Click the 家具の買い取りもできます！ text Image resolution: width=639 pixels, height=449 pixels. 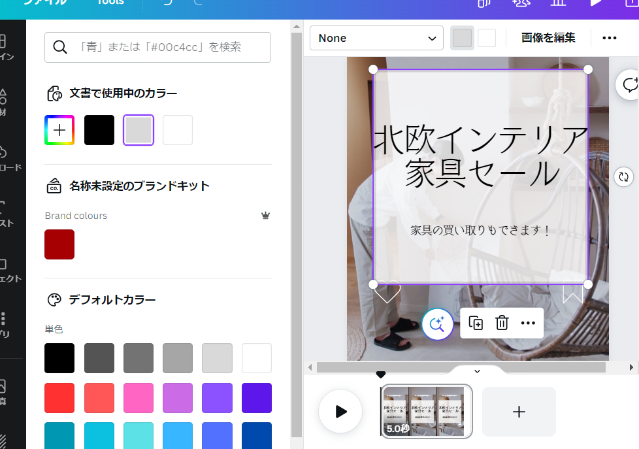481,231
